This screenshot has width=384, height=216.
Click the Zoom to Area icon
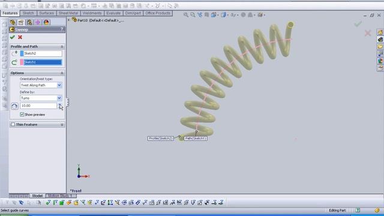pyautogui.click(x=193, y=15)
